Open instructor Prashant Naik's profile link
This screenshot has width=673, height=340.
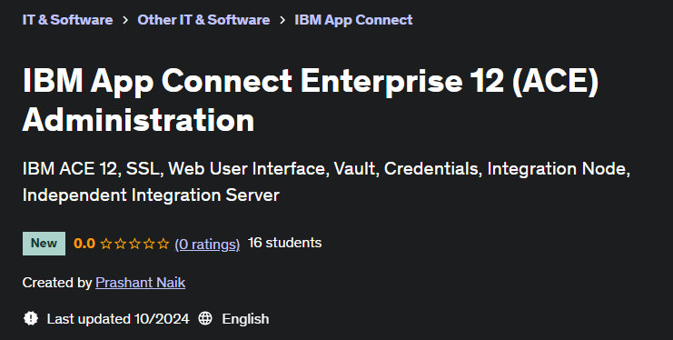(x=141, y=283)
